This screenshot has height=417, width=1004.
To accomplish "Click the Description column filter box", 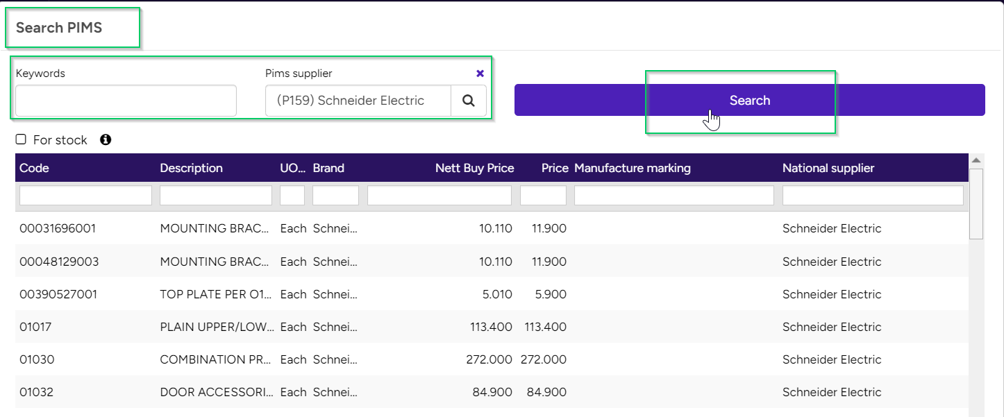I will tap(216, 196).
